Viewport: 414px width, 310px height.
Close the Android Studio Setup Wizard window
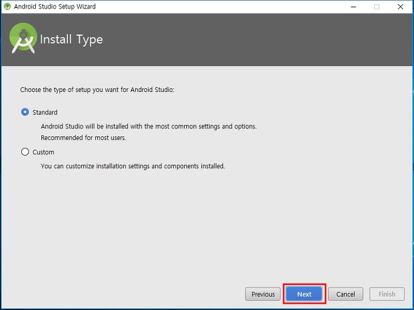pos(400,7)
